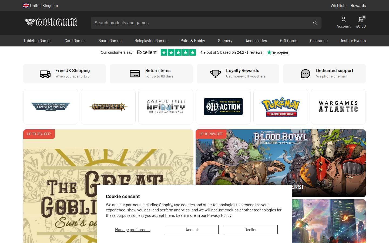Open the sci-fi city banner image
Screen dimensions: 389x243
(x=329, y=221)
